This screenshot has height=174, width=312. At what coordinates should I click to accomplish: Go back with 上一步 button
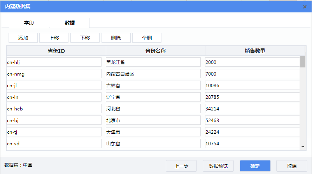[x=181, y=166]
